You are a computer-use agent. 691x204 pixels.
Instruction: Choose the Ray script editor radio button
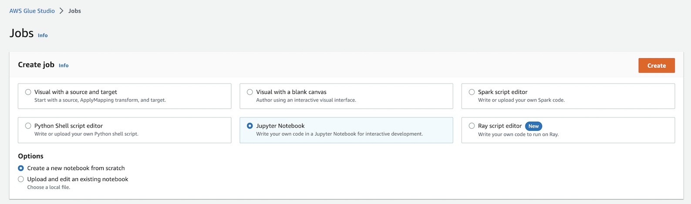coord(472,126)
